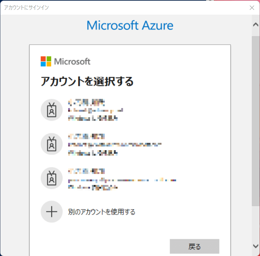
Task: Click the scrollbar up arrow
Action: (256, 25)
